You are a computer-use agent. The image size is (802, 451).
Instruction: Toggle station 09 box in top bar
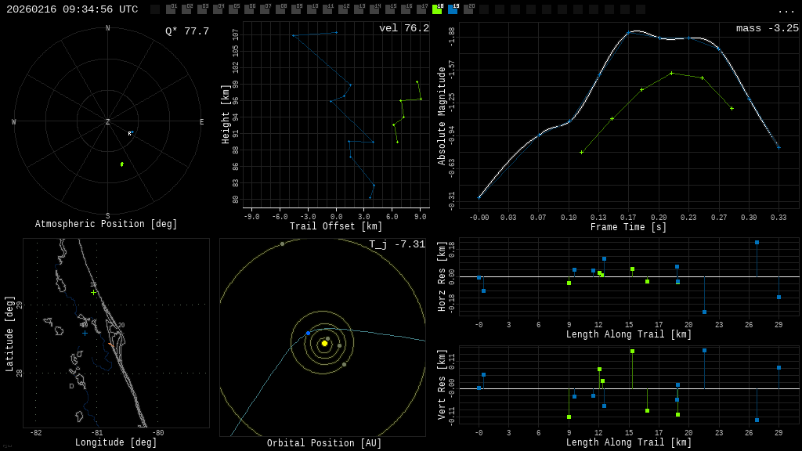coord(296,9)
